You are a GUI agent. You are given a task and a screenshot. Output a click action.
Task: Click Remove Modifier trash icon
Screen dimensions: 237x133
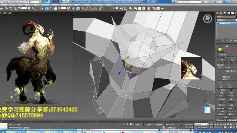pyautogui.click(x=231, y=41)
